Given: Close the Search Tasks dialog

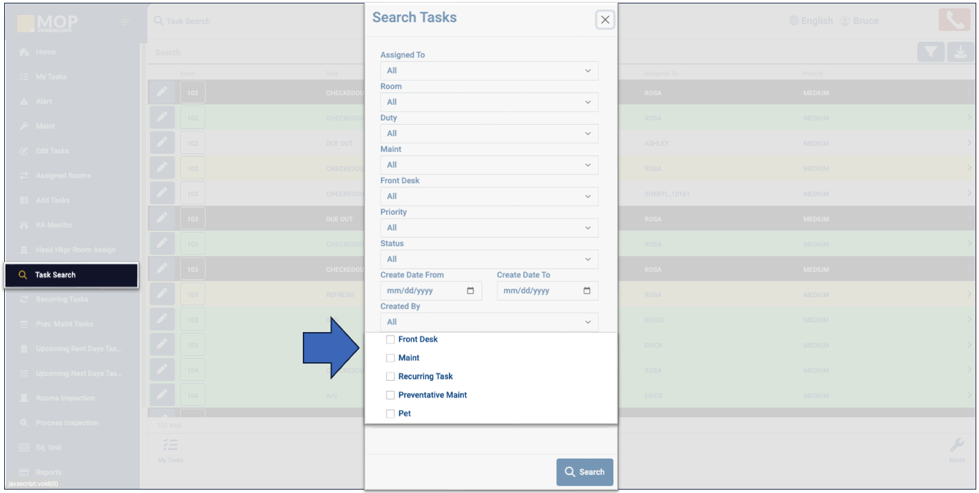Looking at the screenshot, I should 605,20.
